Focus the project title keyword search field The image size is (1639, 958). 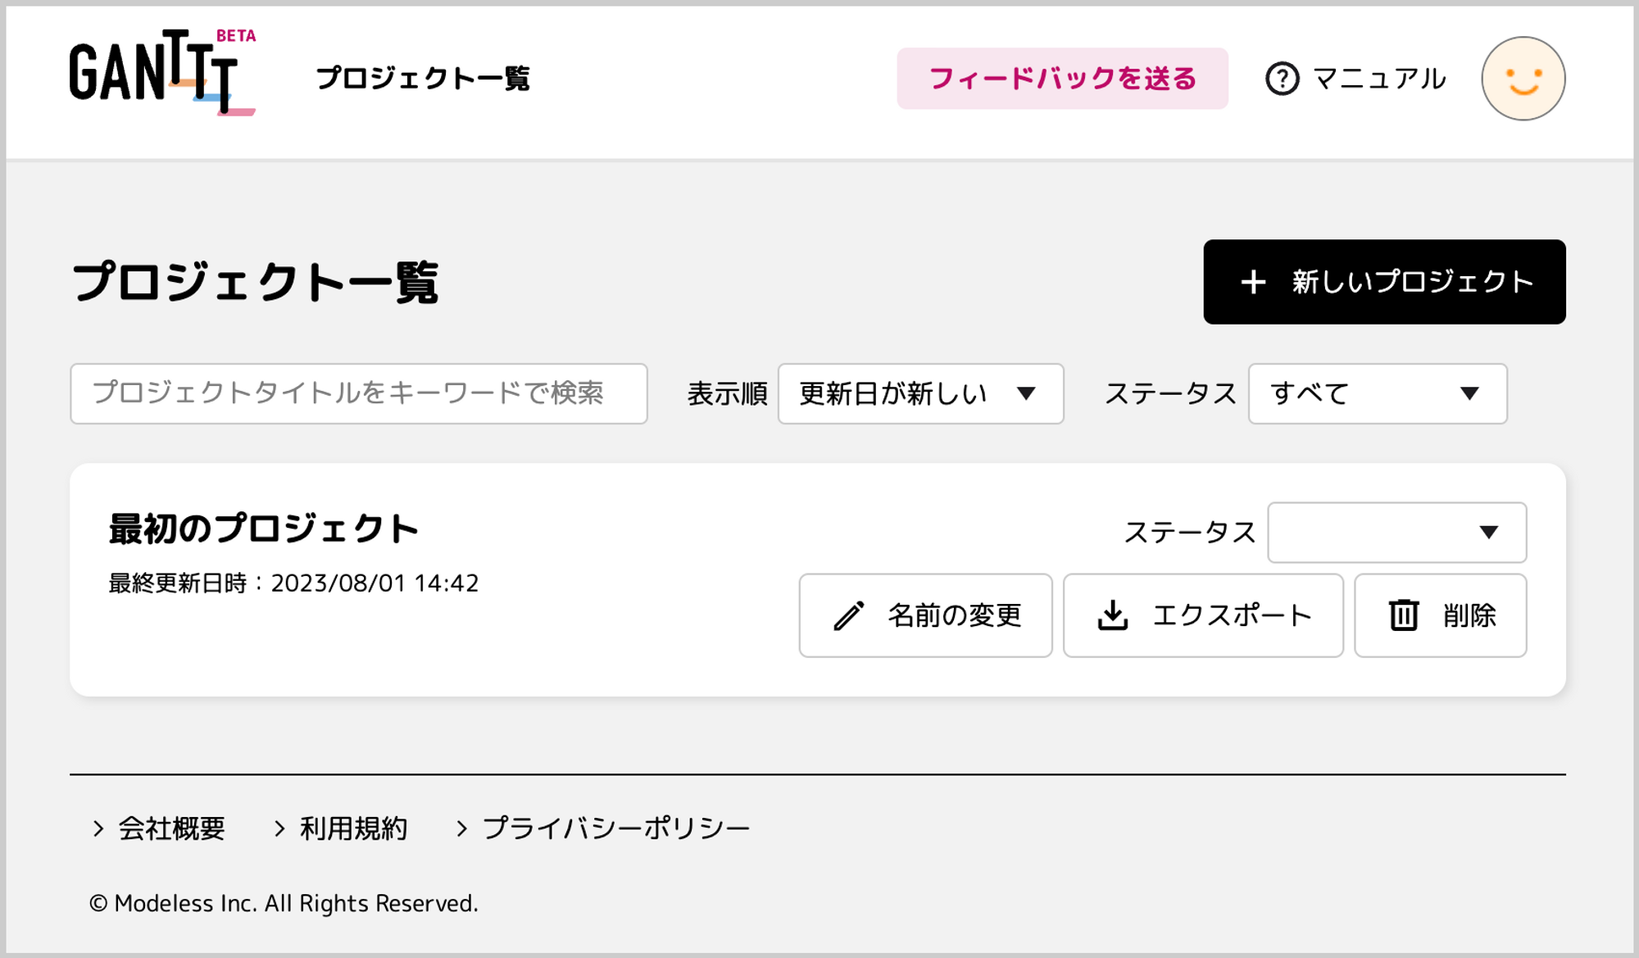coord(359,393)
